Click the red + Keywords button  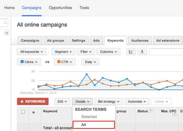tap(33, 102)
